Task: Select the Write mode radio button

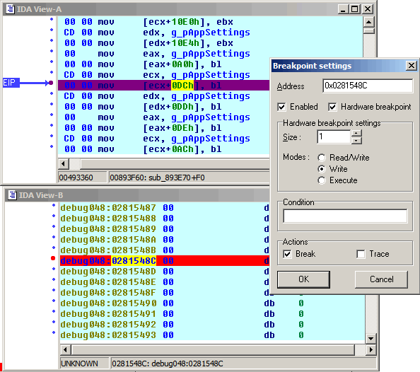Action: pyautogui.click(x=322, y=169)
